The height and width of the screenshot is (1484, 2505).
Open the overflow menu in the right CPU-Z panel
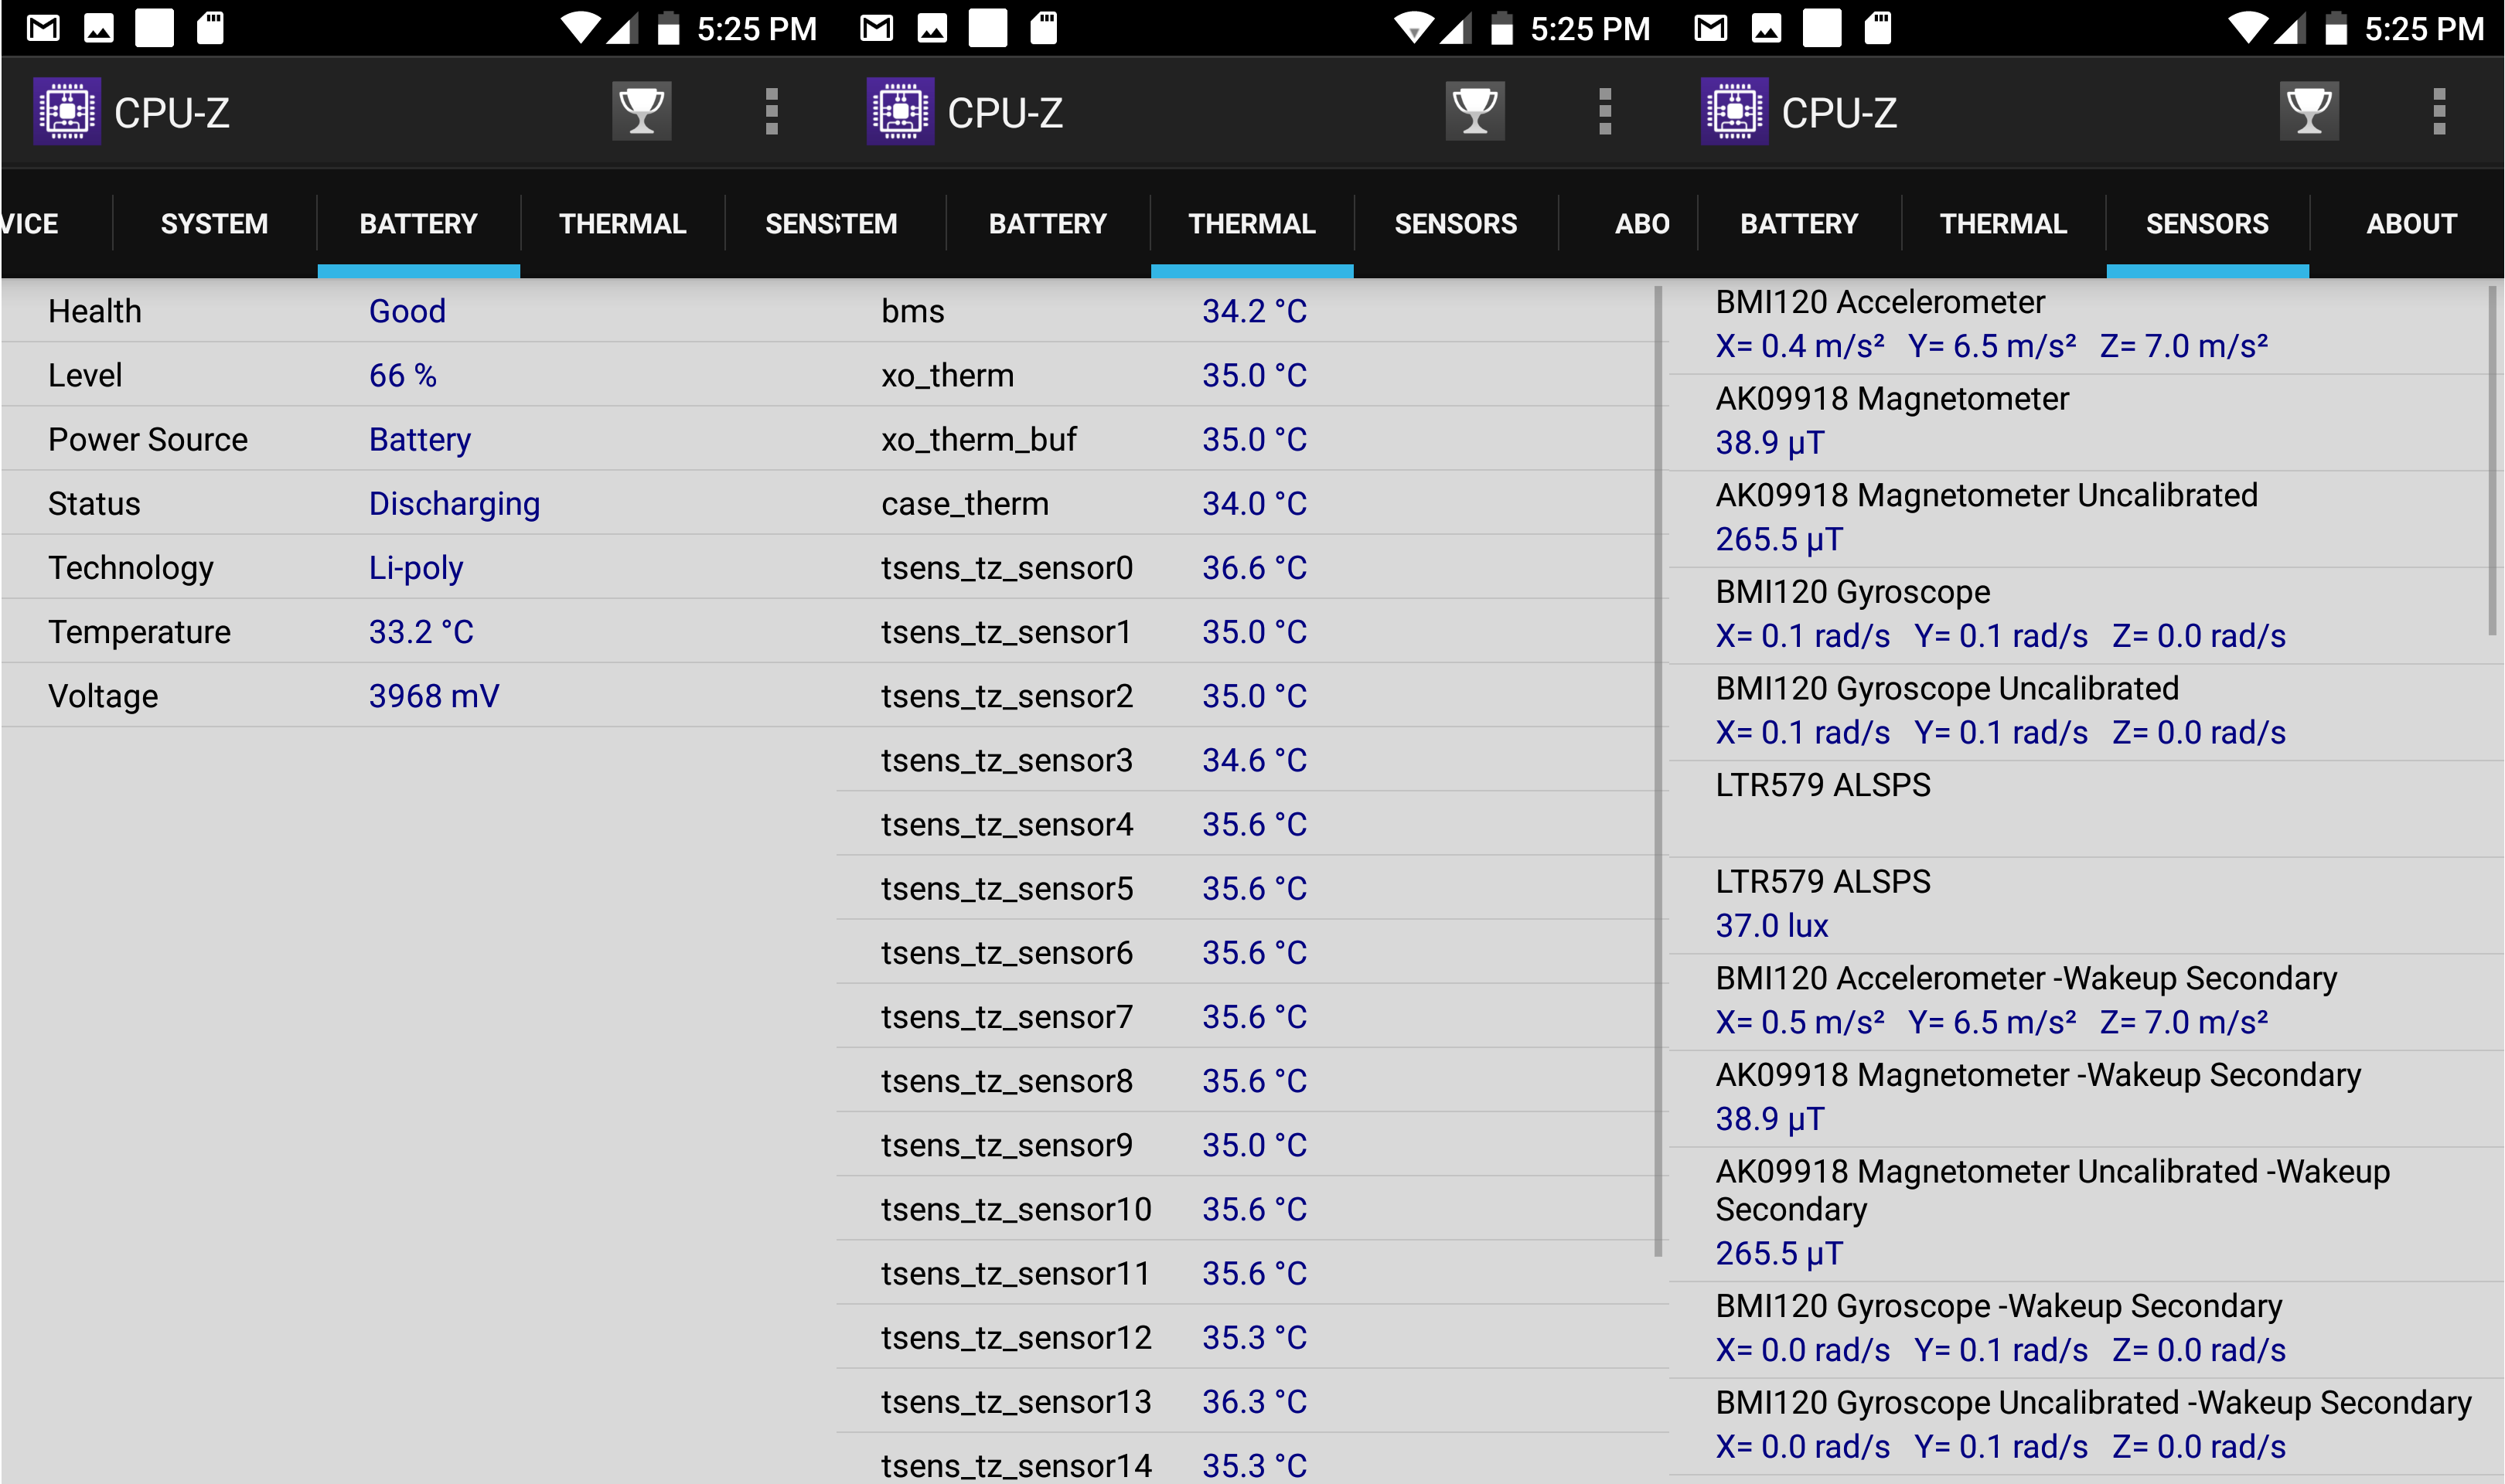2439,111
